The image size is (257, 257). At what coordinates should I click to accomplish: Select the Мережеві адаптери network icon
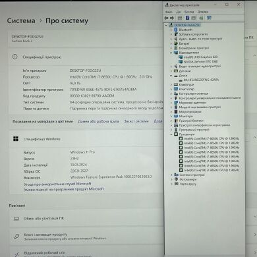[x=176, y=103]
